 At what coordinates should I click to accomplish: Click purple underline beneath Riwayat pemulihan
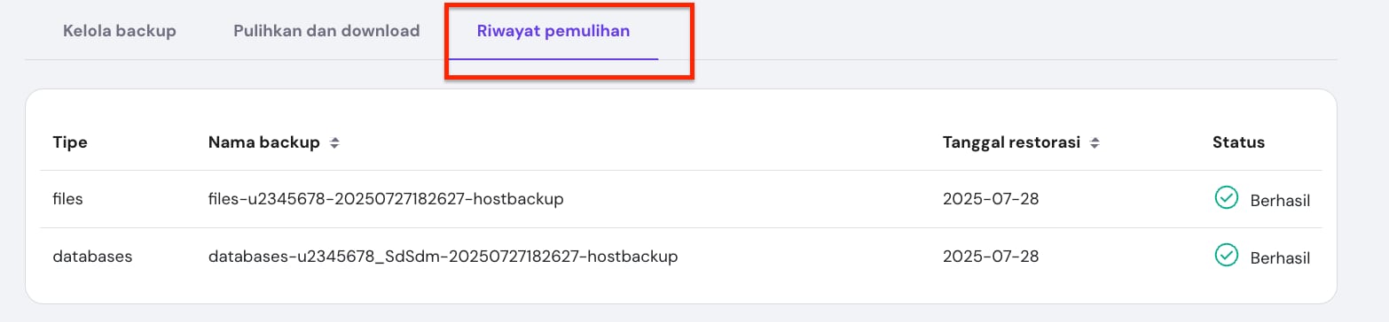[x=553, y=58]
